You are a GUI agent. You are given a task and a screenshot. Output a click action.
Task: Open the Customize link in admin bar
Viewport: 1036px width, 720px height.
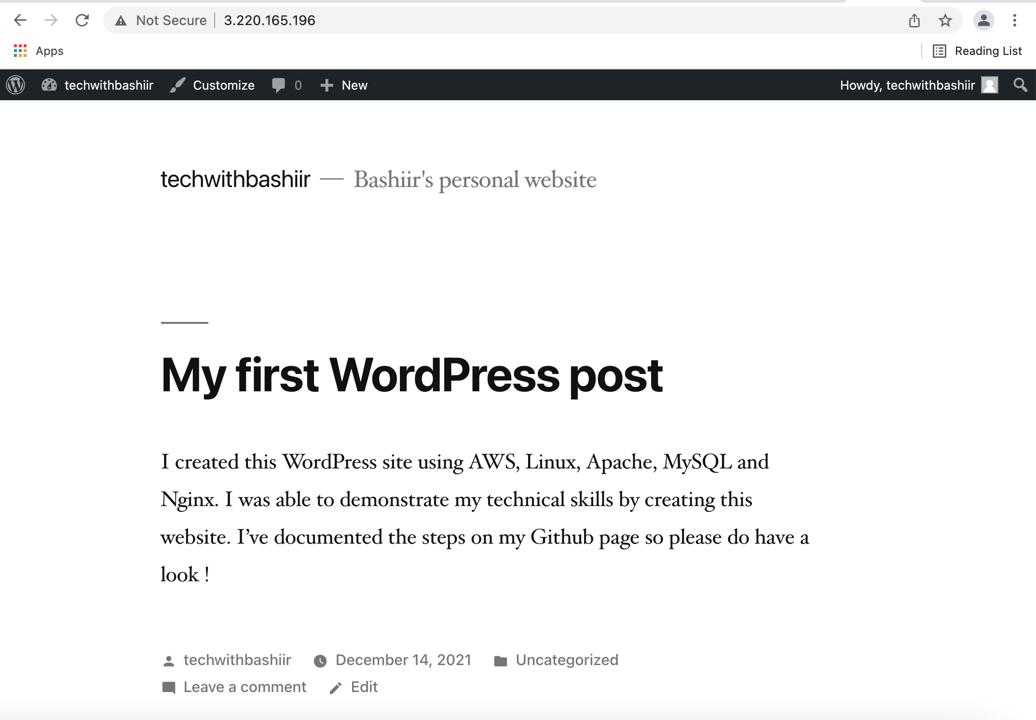212,85
